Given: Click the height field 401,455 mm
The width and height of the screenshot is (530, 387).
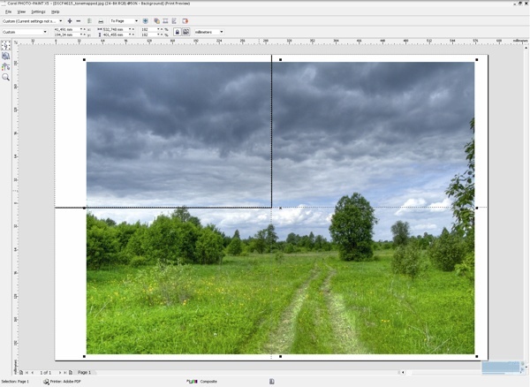Looking at the screenshot, I should click(117, 34).
